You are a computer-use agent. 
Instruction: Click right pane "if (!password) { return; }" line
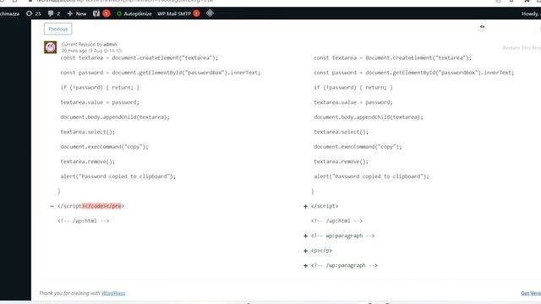click(x=353, y=87)
